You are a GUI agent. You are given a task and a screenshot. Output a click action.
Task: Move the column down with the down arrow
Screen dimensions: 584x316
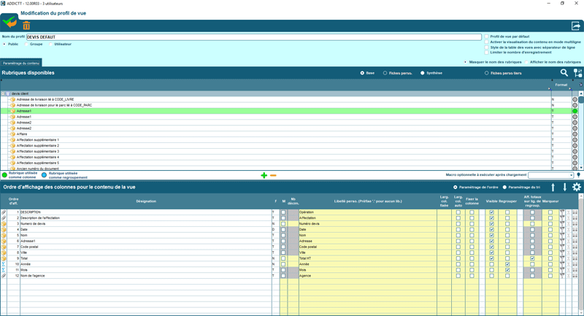coord(564,188)
